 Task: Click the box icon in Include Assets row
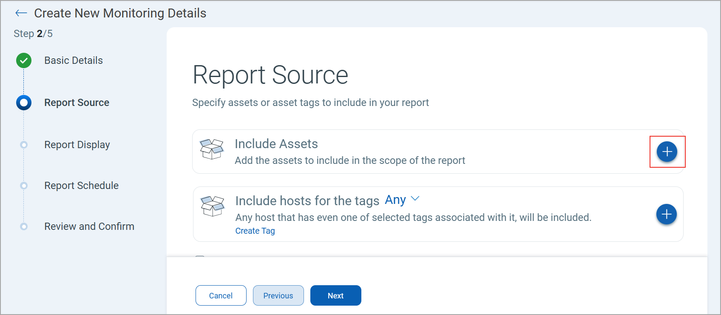point(212,149)
